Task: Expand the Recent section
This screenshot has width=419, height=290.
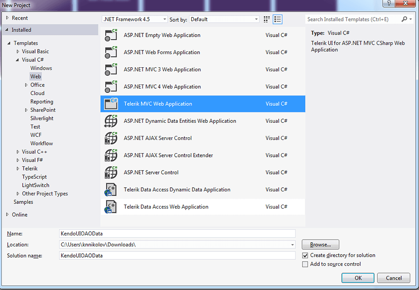Action: coord(7,18)
